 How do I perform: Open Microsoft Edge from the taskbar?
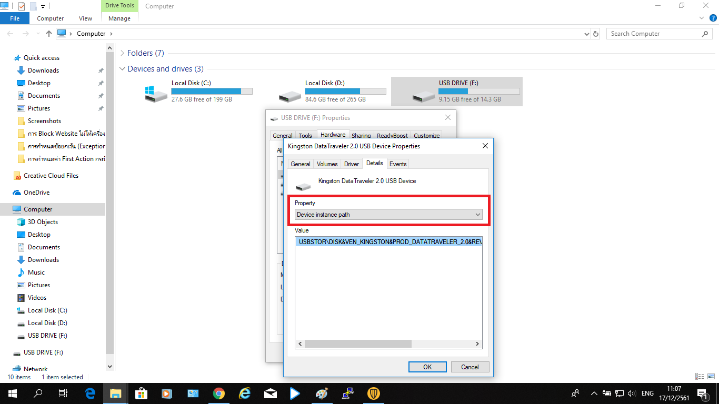(90, 393)
